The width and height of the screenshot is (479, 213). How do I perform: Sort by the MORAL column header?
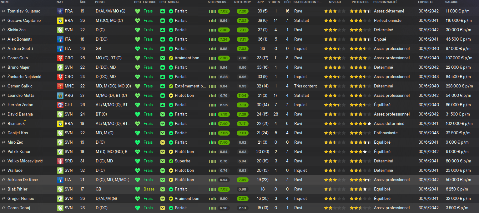click(174, 2)
